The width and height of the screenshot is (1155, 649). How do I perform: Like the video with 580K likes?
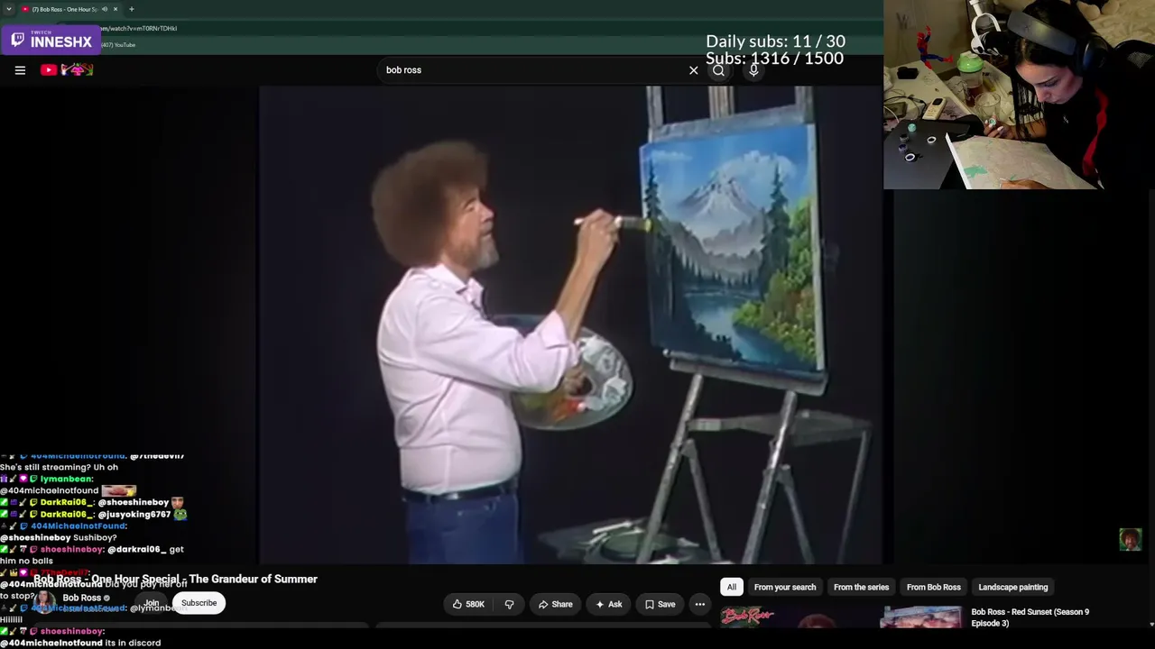(x=468, y=604)
